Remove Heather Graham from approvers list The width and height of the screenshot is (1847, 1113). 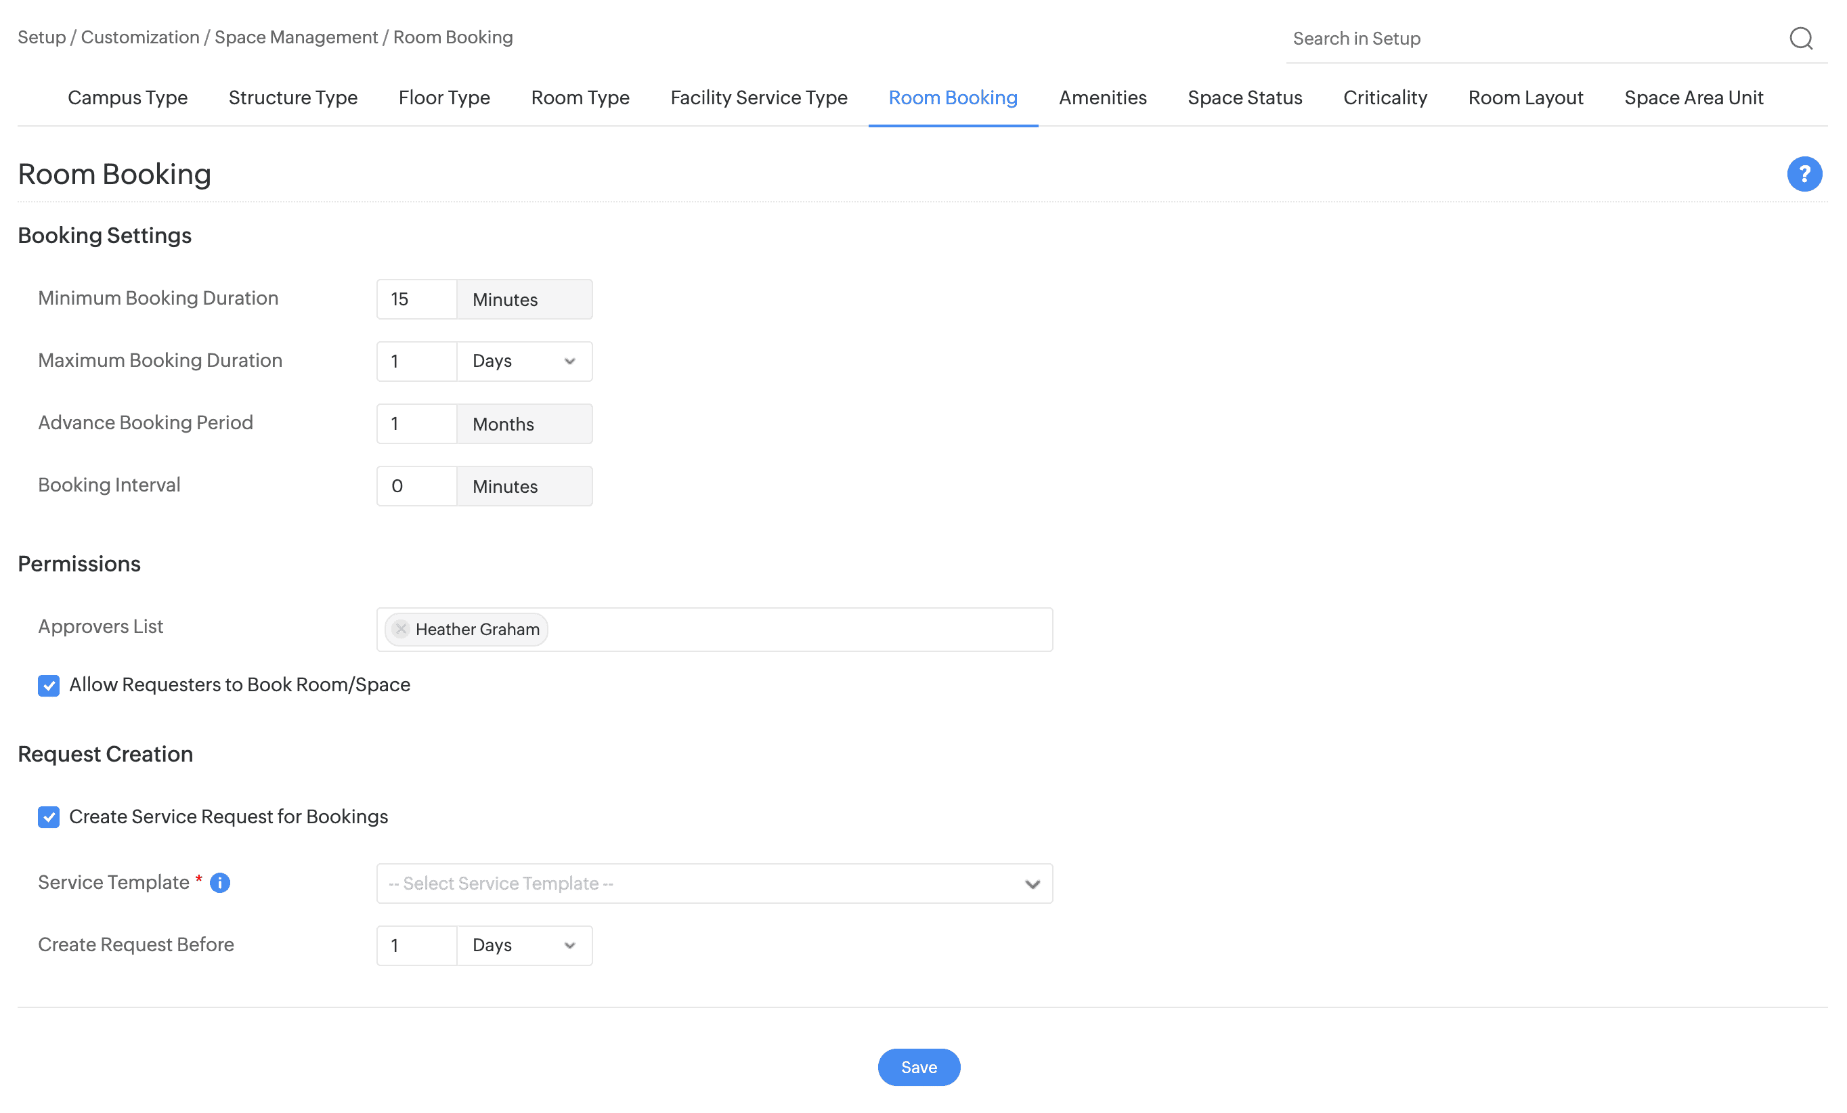pos(401,629)
